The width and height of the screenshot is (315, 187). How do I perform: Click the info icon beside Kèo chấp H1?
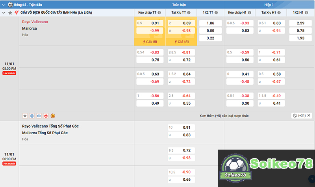tap(249, 13)
